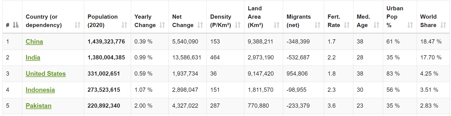Open the China country link
Viewport: 451px width, 116px height.
point(34,42)
